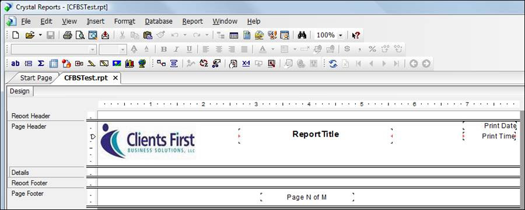Open the Report menu

[x=192, y=21]
